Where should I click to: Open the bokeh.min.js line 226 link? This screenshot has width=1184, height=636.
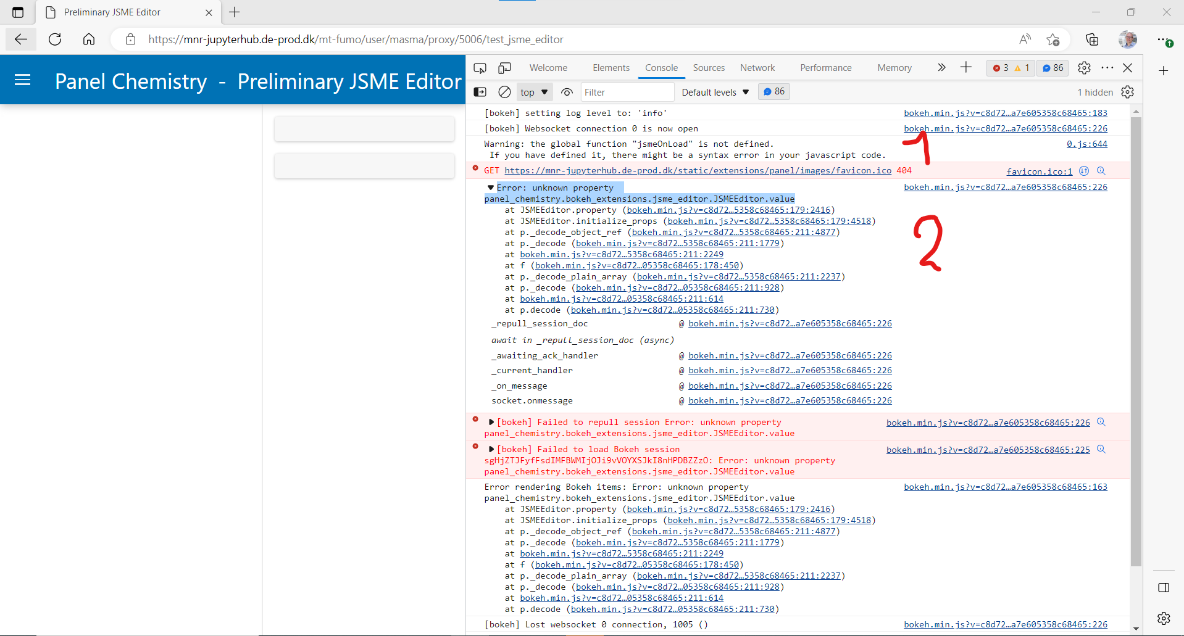(1005, 128)
